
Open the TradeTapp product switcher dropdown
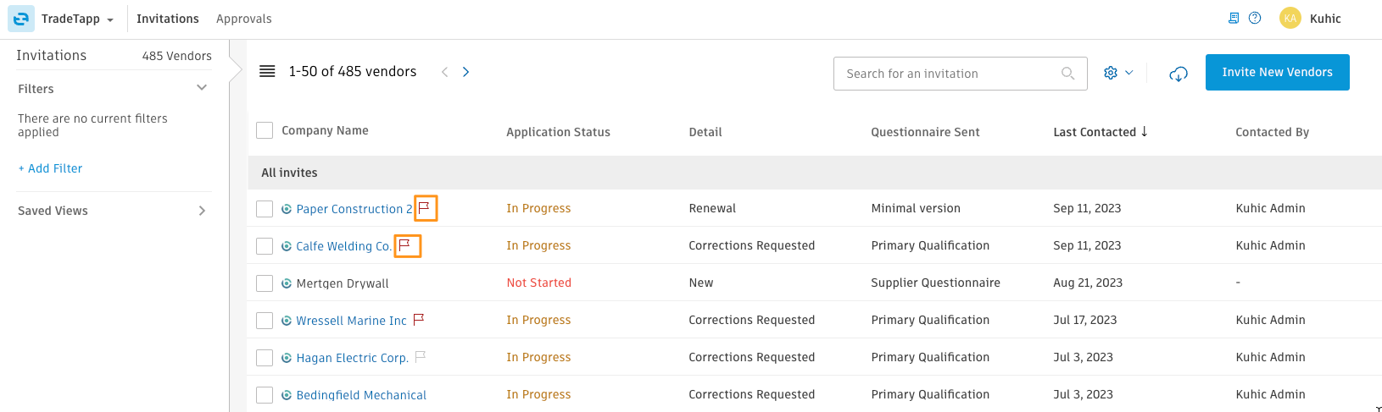(x=76, y=19)
